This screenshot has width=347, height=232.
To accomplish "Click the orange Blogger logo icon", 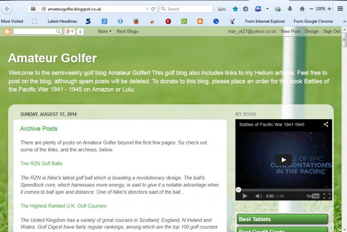I will 7,31.
